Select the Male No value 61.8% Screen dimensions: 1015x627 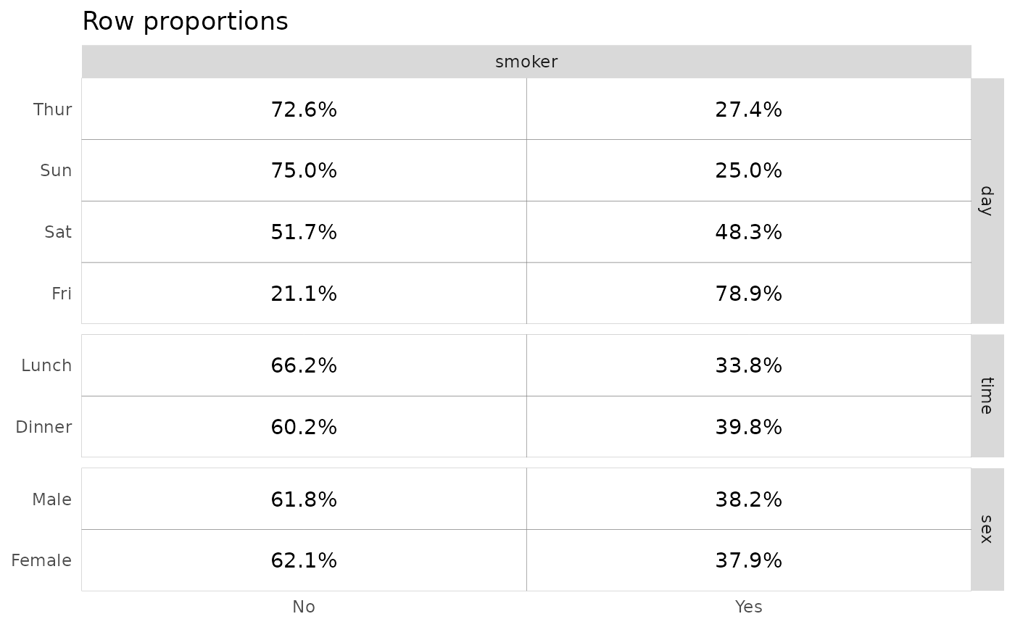click(x=304, y=499)
